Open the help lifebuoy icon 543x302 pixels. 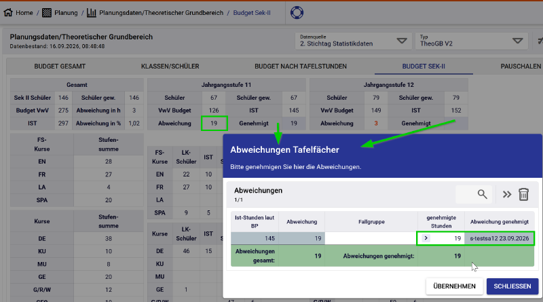coord(297,13)
